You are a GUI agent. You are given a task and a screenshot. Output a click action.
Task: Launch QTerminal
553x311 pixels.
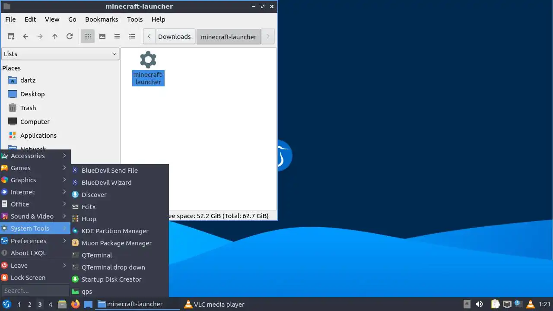click(x=120, y=255)
